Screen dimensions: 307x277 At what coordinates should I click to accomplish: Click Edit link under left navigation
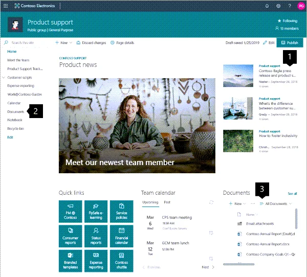(x=10, y=137)
